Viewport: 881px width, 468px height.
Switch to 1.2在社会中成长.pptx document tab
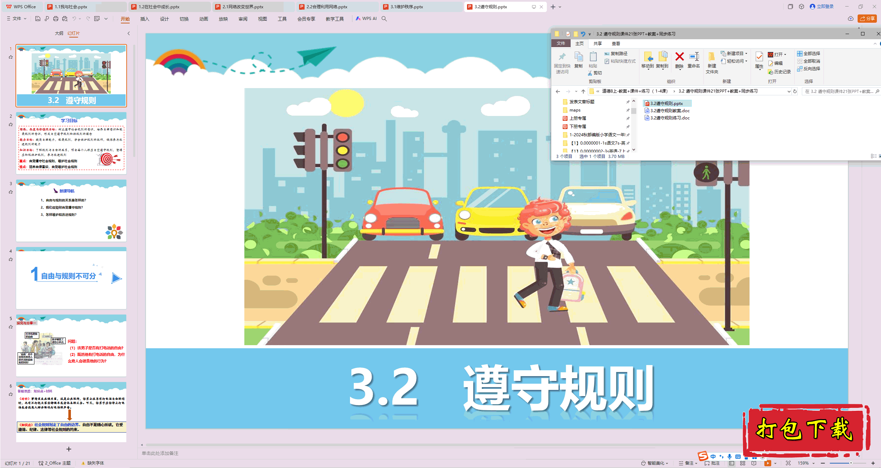pyautogui.click(x=170, y=7)
